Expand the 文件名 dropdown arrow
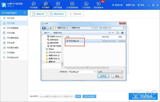This screenshot has height=102, width=160. (94, 72)
